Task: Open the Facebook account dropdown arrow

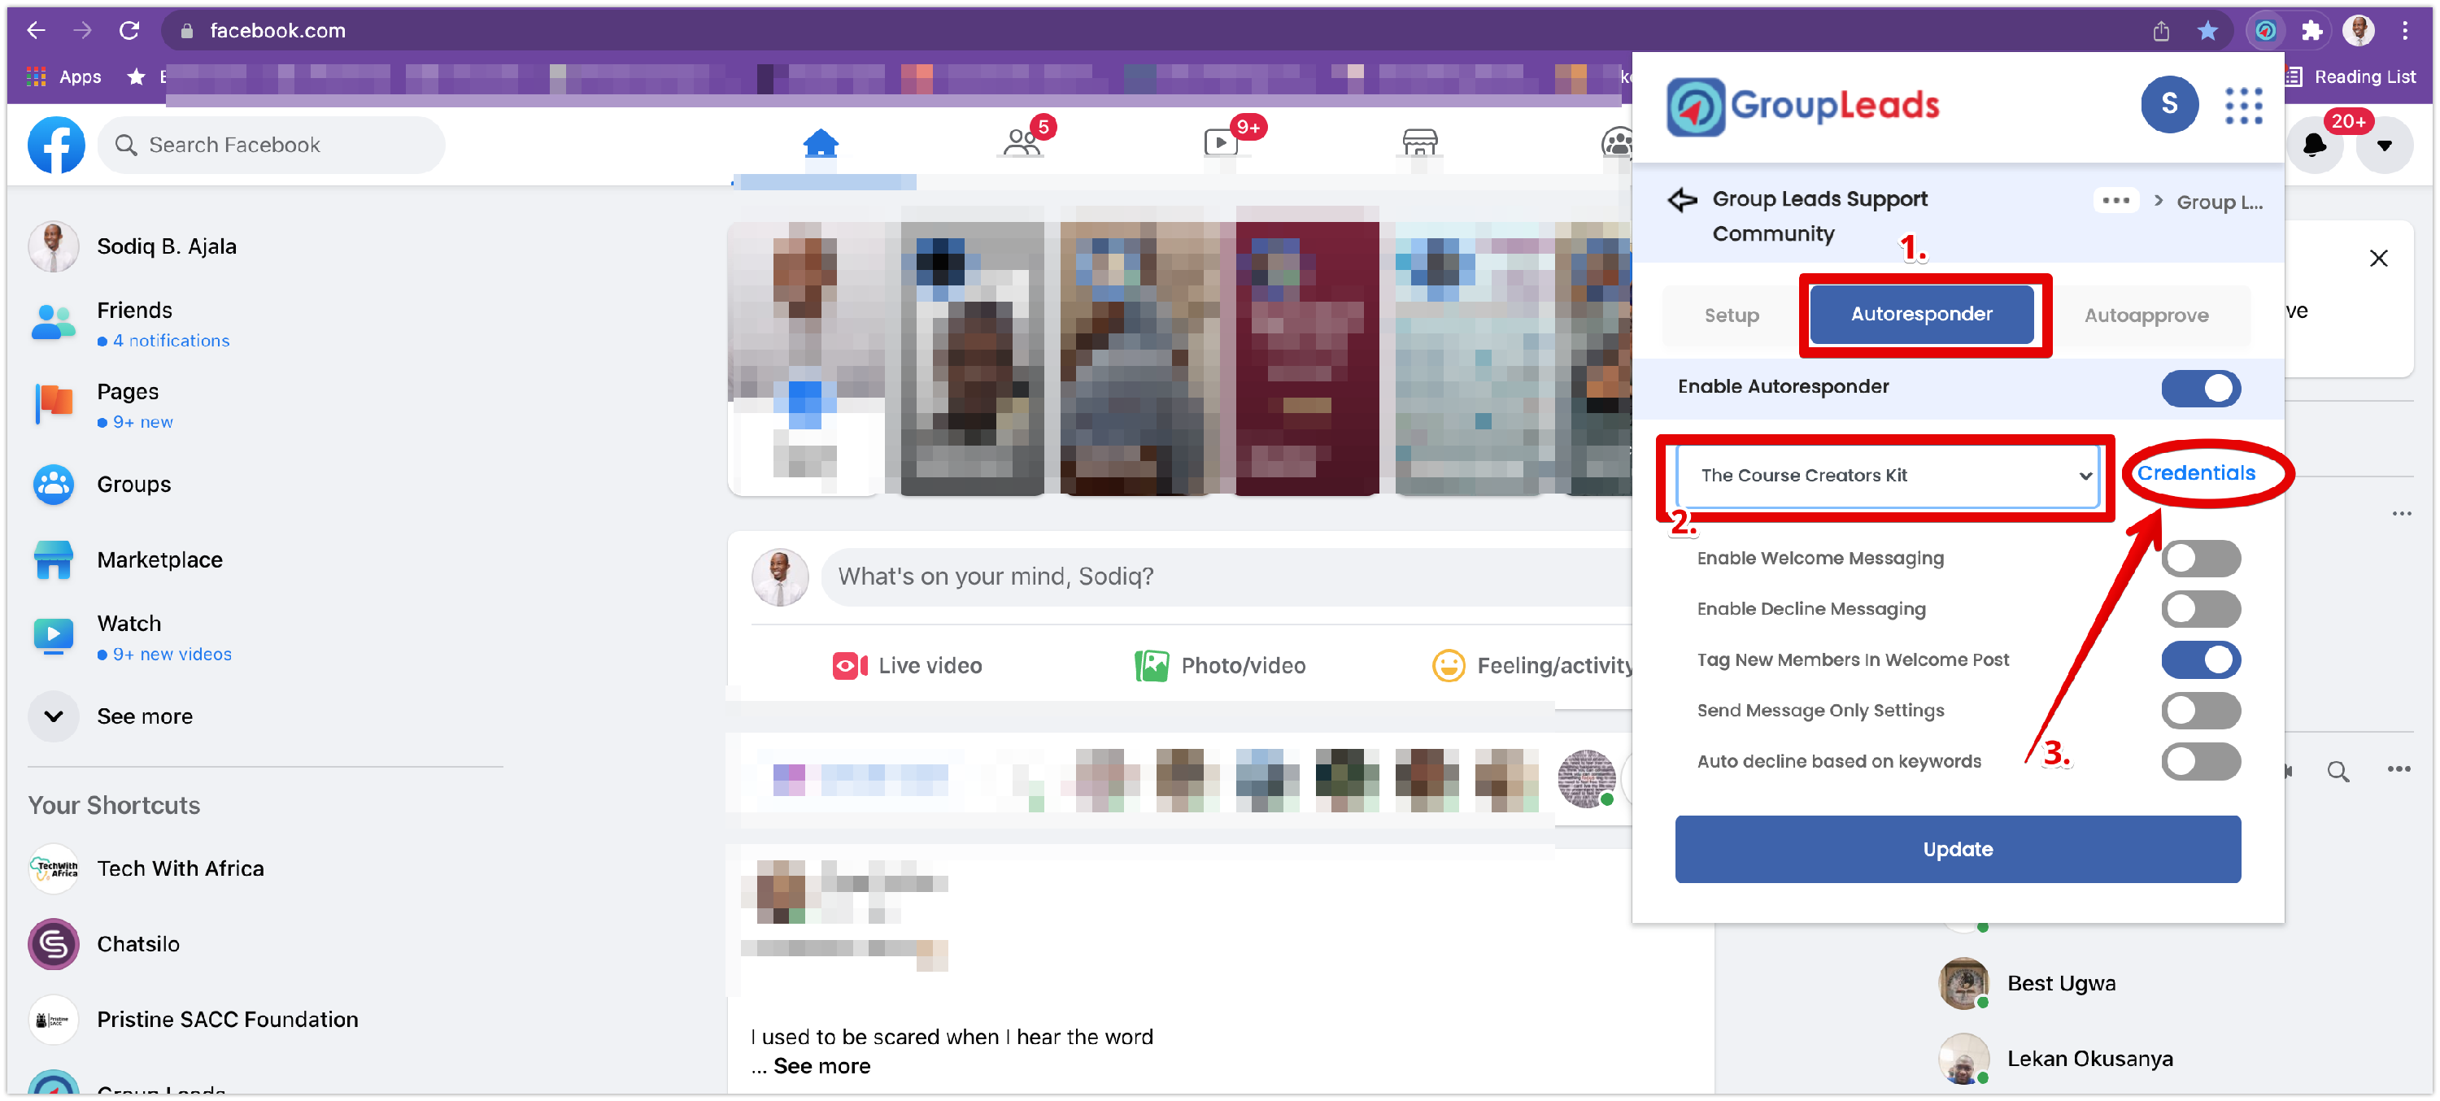Action: click(2384, 145)
